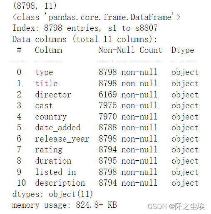211x214 pixels.
Task: Select the pandas DataFrame class line
Action: (x=97, y=17)
